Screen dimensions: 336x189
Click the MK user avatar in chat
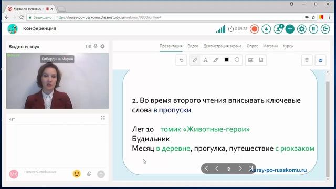(14, 174)
